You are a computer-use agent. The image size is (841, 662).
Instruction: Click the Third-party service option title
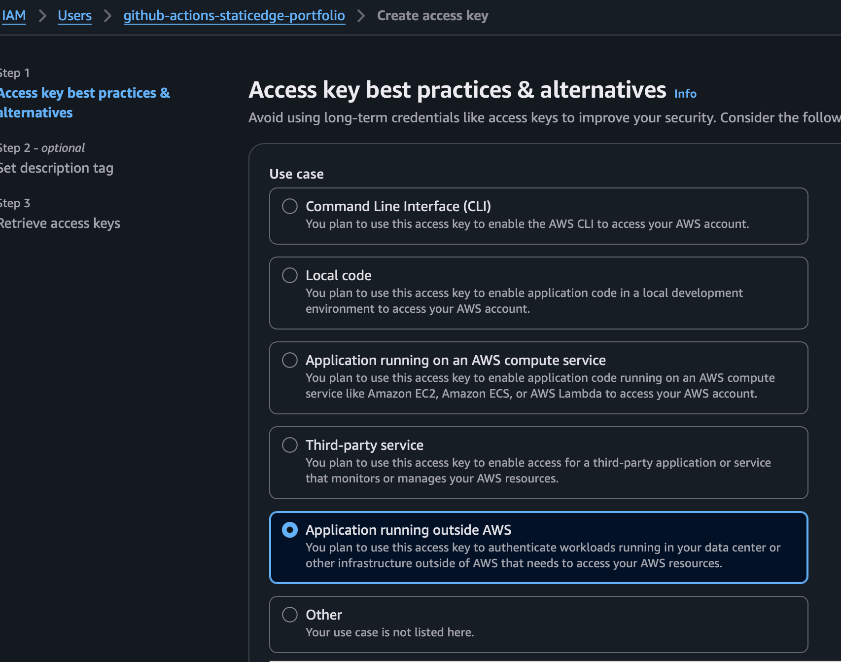pyautogui.click(x=364, y=445)
